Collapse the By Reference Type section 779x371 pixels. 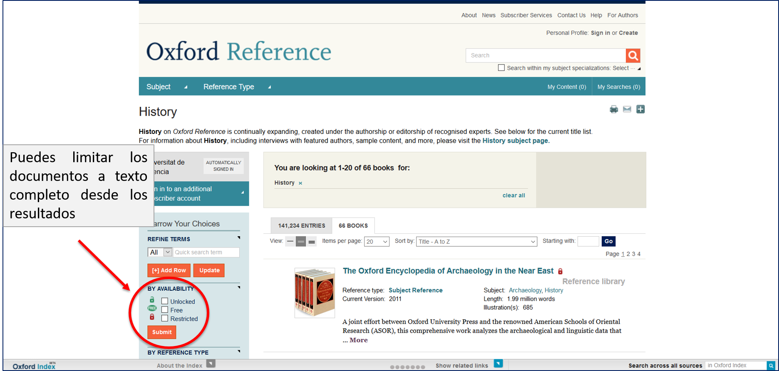(x=239, y=351)
